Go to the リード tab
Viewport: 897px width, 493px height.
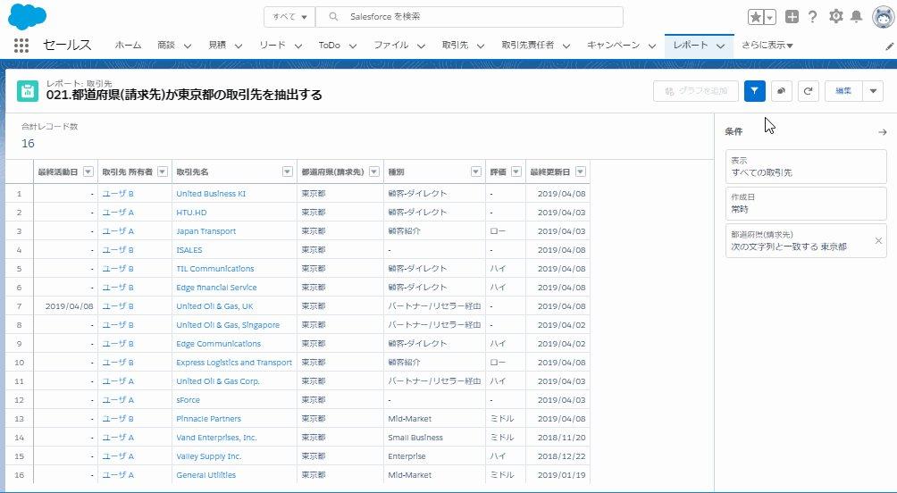[272, 46]
